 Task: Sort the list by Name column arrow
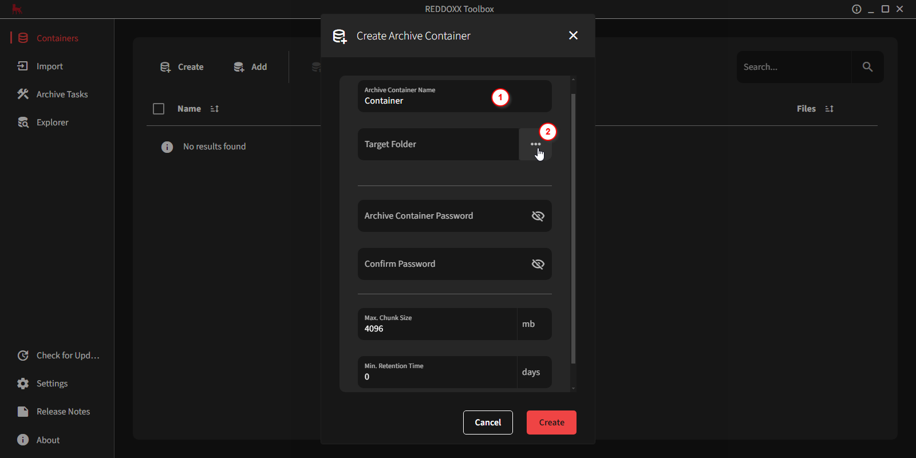(x=215, y=109)
